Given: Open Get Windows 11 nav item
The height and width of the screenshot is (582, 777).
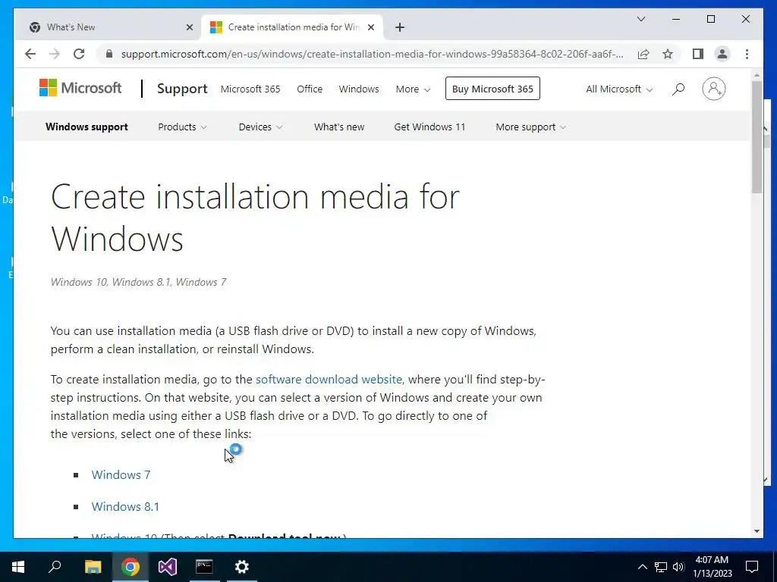Looking at the screenshot, I should pos(429,127).
